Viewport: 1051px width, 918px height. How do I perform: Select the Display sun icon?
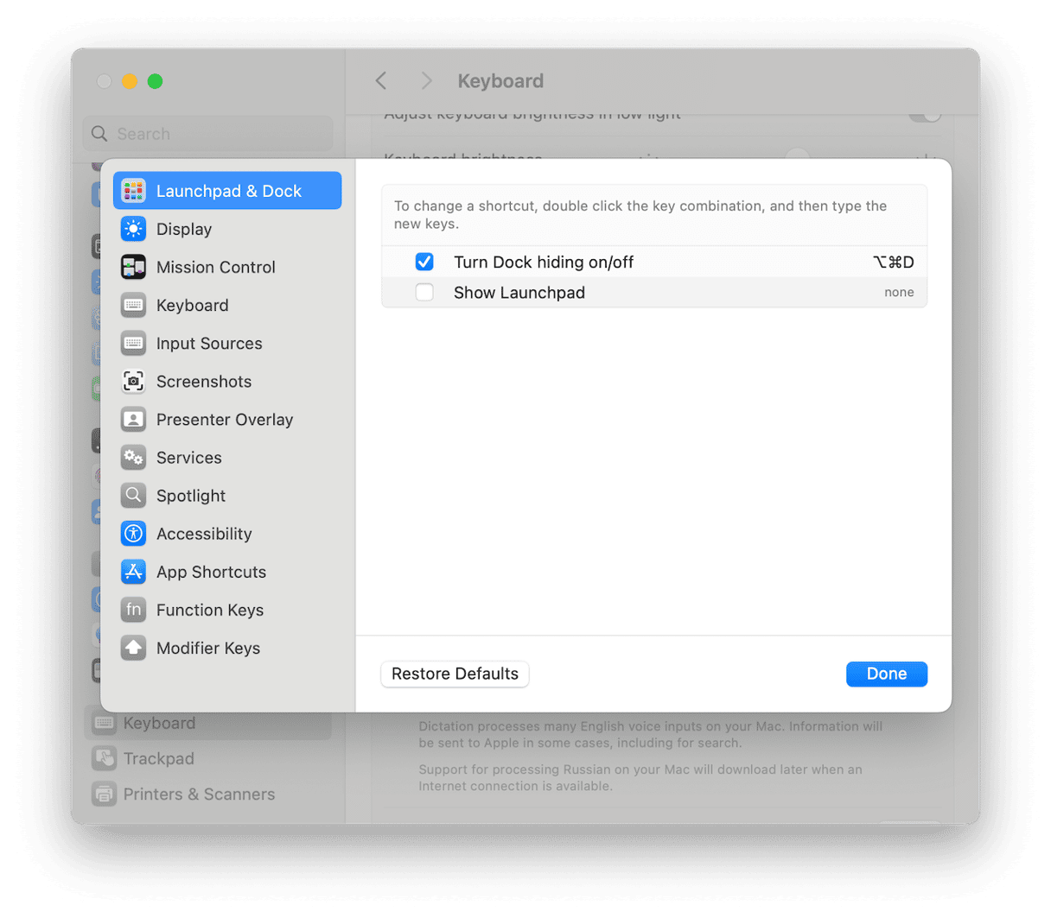(133, 229)
